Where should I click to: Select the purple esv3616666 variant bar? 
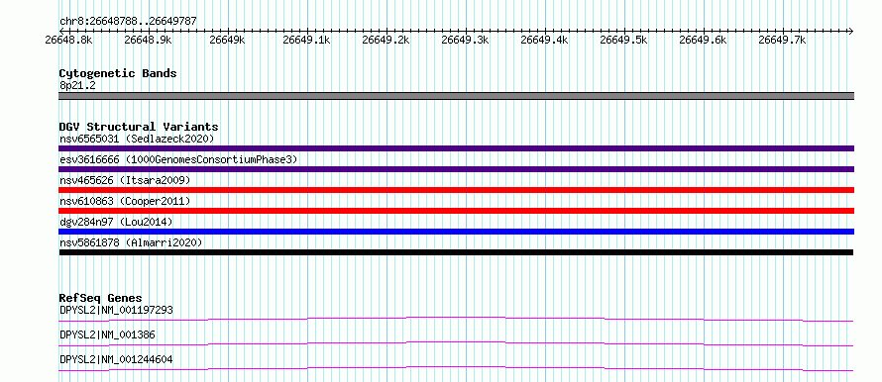(456, 169)
